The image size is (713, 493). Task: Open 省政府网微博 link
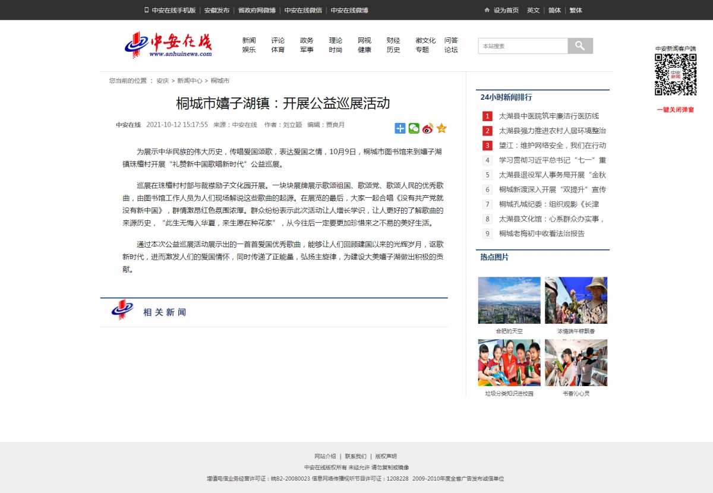[257, 10]
